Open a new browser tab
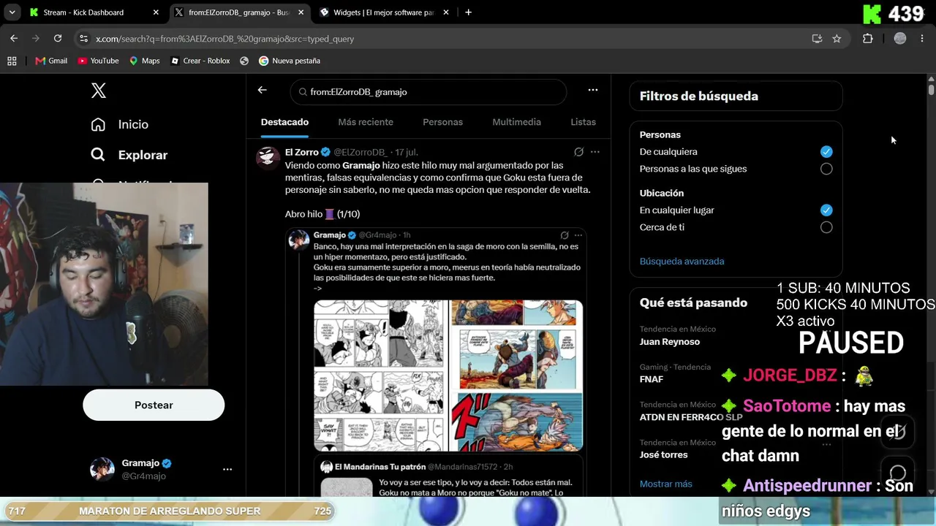936x526 pixels. 468,12
